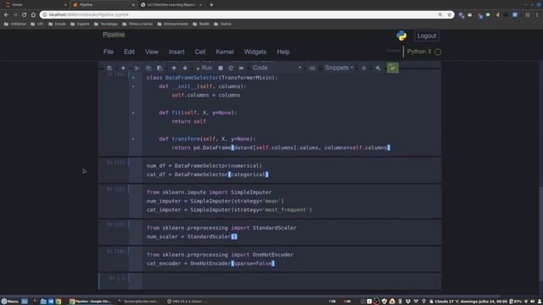Move selected cell down with arrow icon
This screenshot has height=305, width=543.
[x=185, y=68]
